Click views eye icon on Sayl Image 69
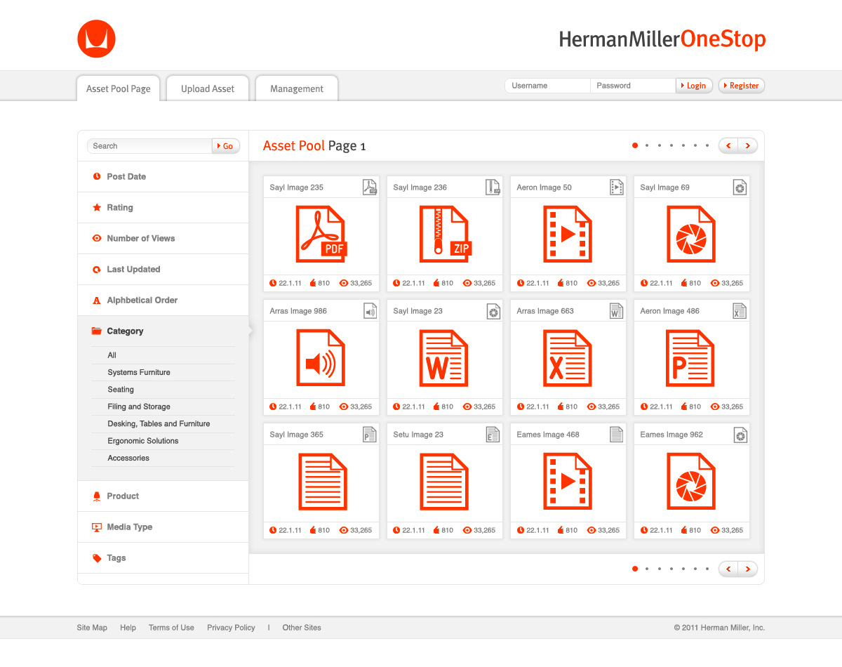842x667 pixels. pyautogui.click(x=716, y=283)
